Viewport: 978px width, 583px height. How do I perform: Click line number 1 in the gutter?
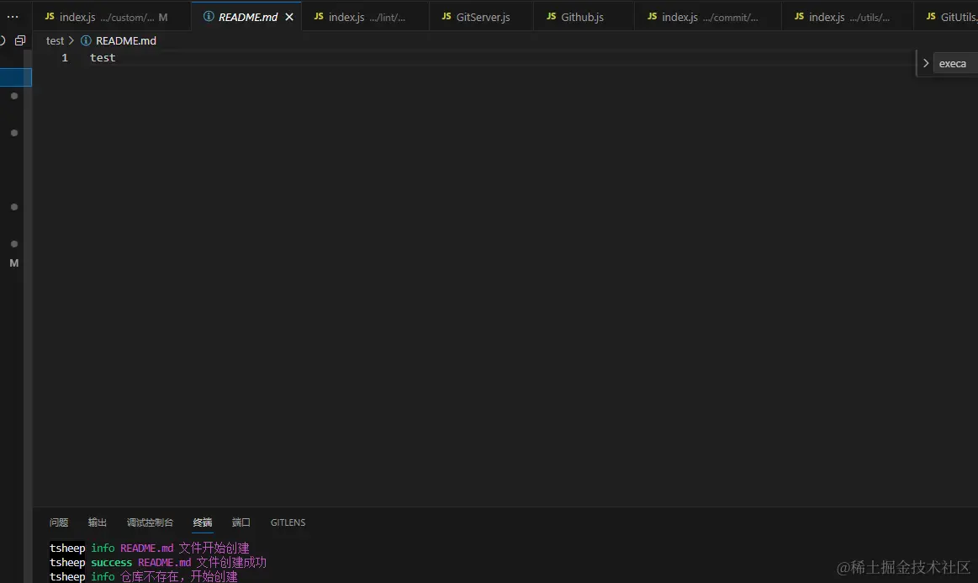pyautogui.click(x=64, y=57)
